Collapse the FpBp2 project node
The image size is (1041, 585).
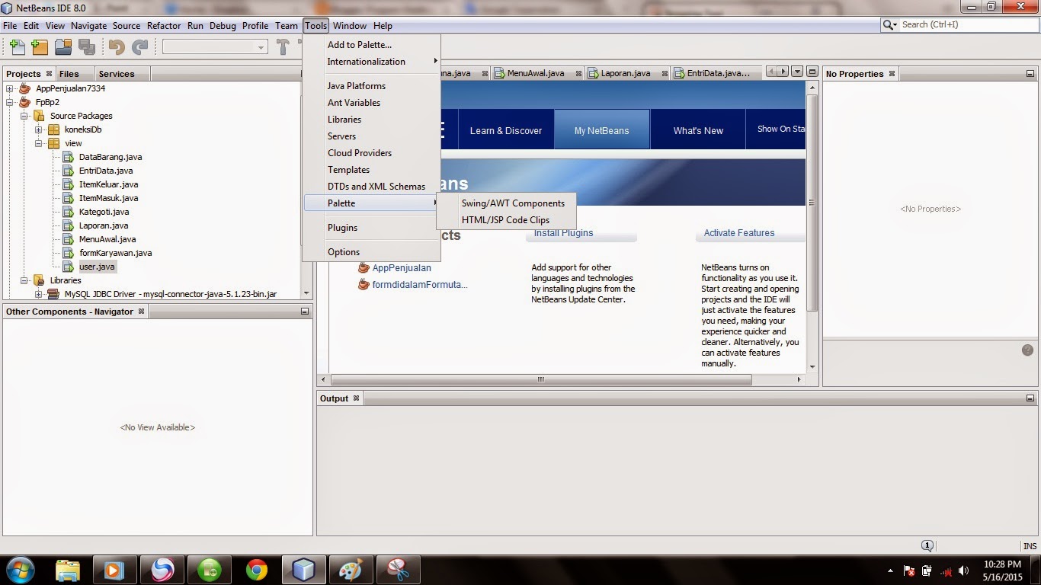tap(10, 102)
